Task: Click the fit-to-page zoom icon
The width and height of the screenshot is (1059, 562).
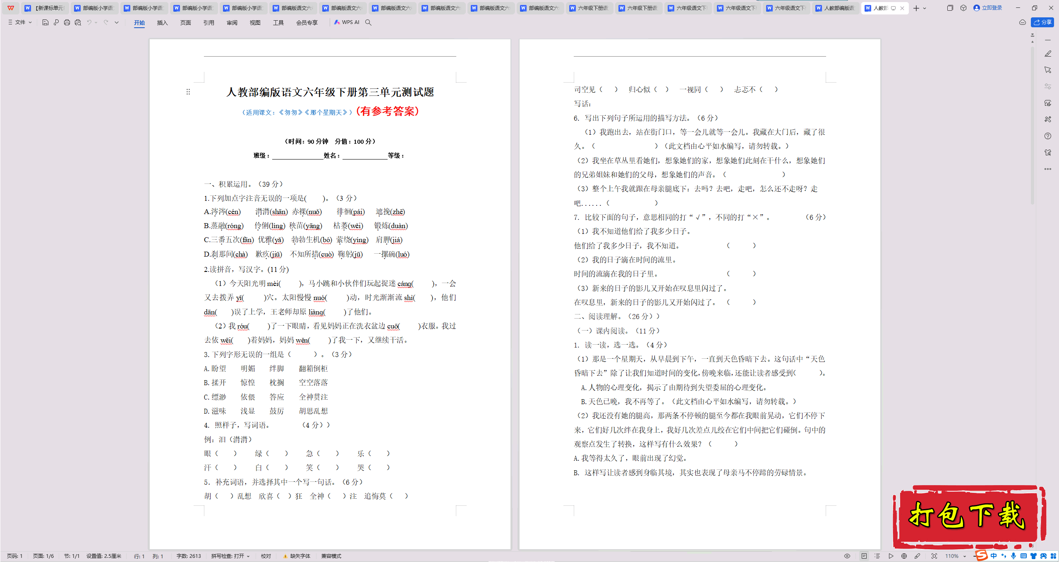Action: (x=934, y=556)
